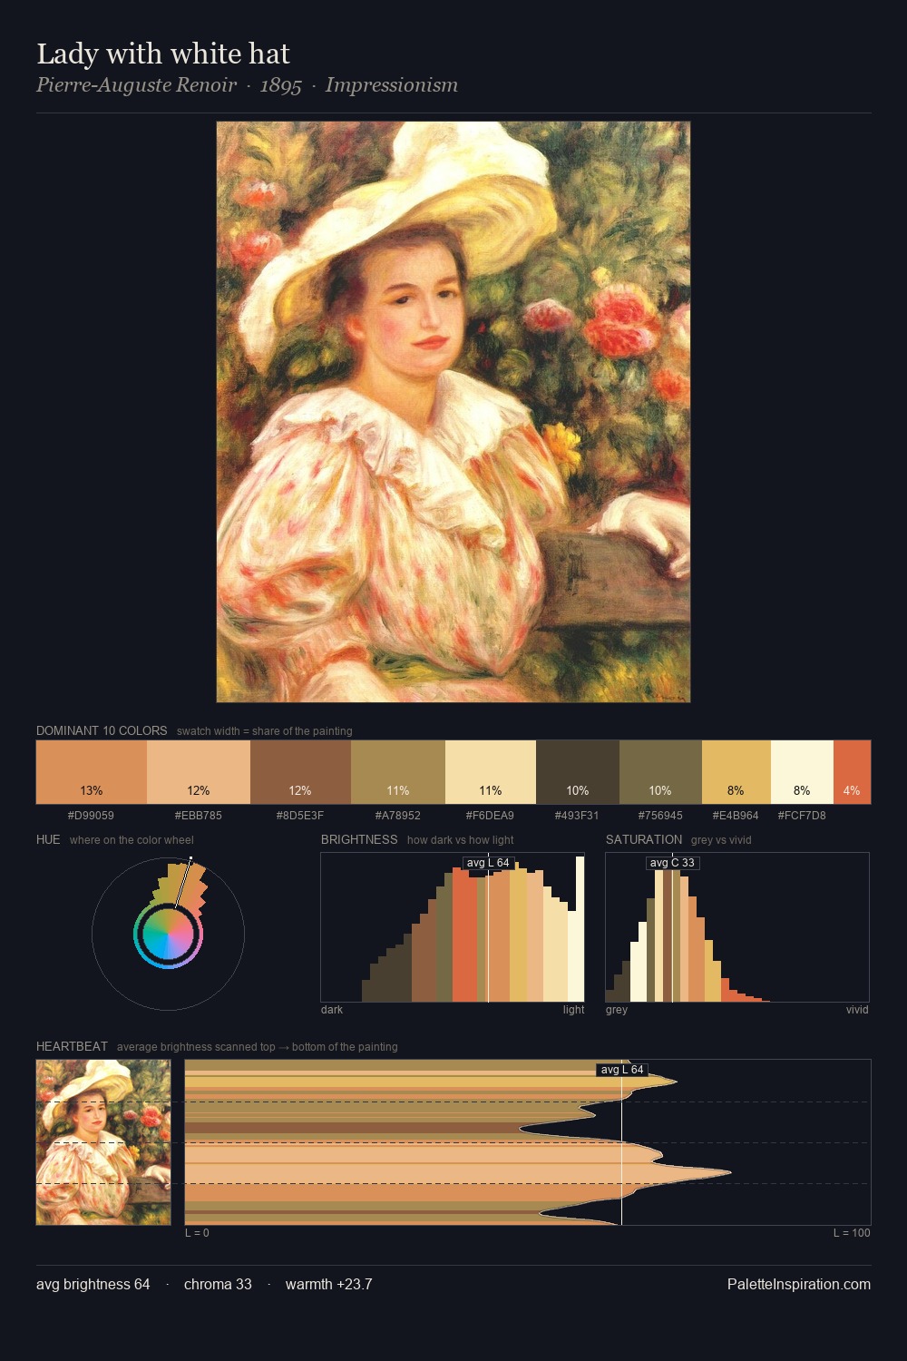
Task: Click the hex code text #D99059
Action: pos(91,816)
